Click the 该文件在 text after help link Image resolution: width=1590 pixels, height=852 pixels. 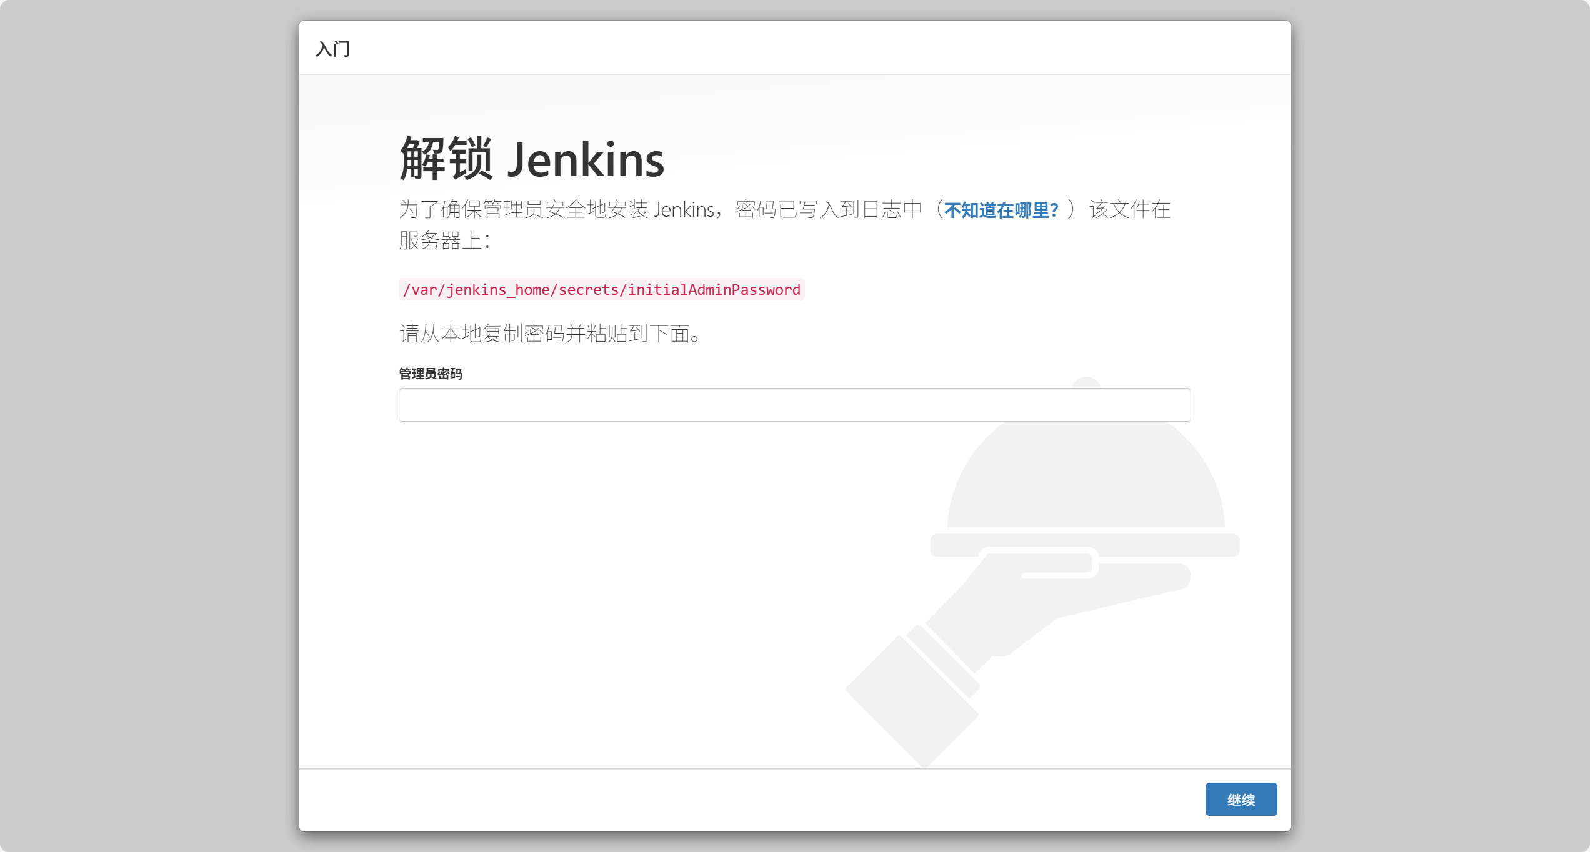click(1129, 209)
